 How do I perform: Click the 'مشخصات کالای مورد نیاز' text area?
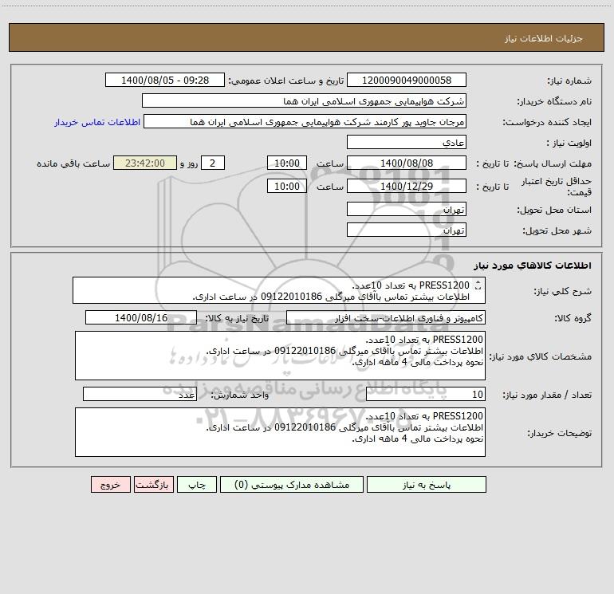pyautogui.click(x=280, y=356)
